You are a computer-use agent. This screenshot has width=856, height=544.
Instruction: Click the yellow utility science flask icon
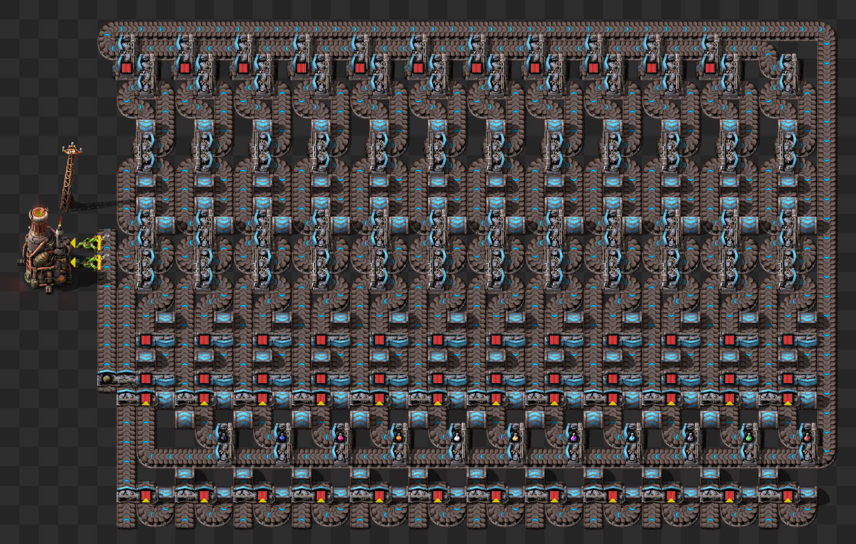coord(515,437)
